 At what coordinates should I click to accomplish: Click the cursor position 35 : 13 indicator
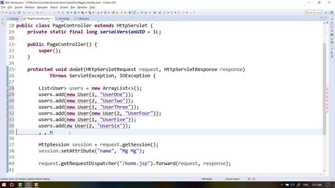(251, 179)
